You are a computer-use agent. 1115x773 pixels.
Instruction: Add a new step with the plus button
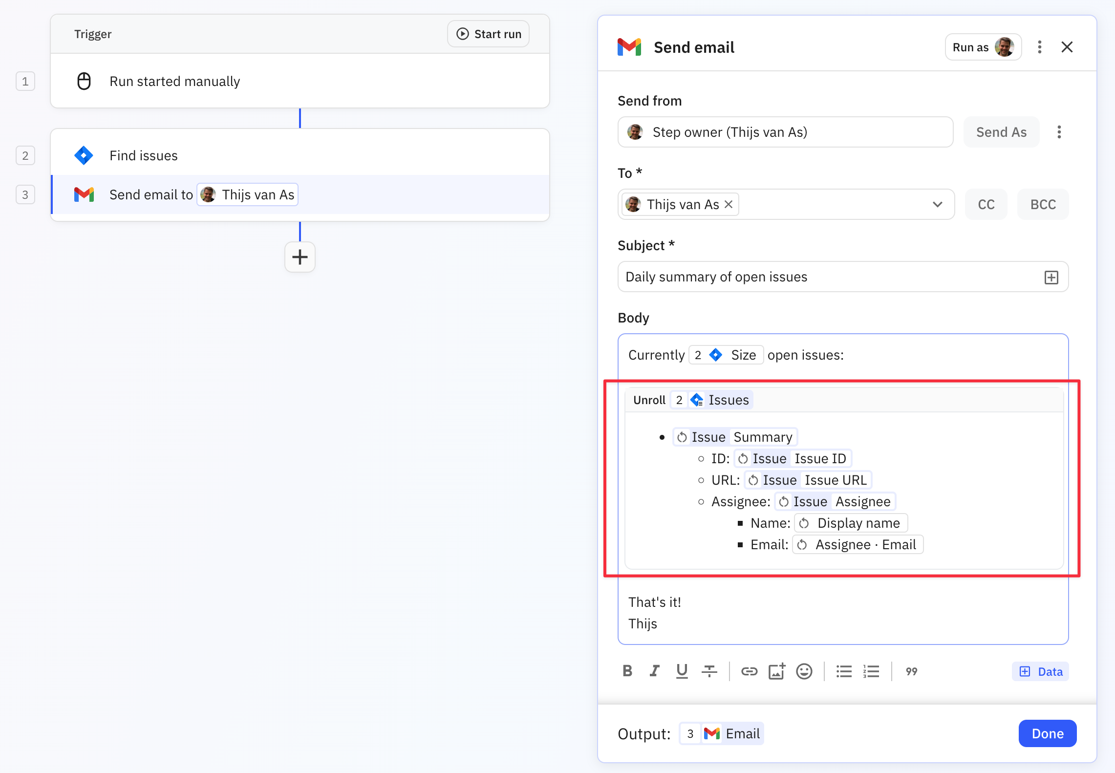point(300,257)
